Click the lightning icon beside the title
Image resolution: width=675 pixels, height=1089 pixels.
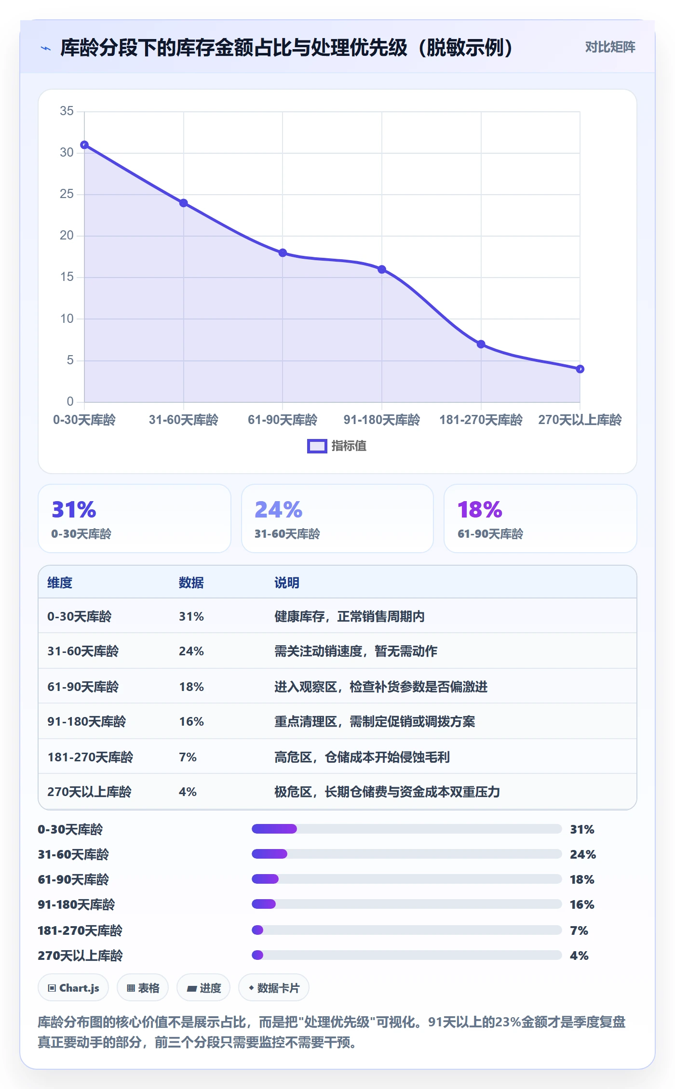click(x=46, y=48)
